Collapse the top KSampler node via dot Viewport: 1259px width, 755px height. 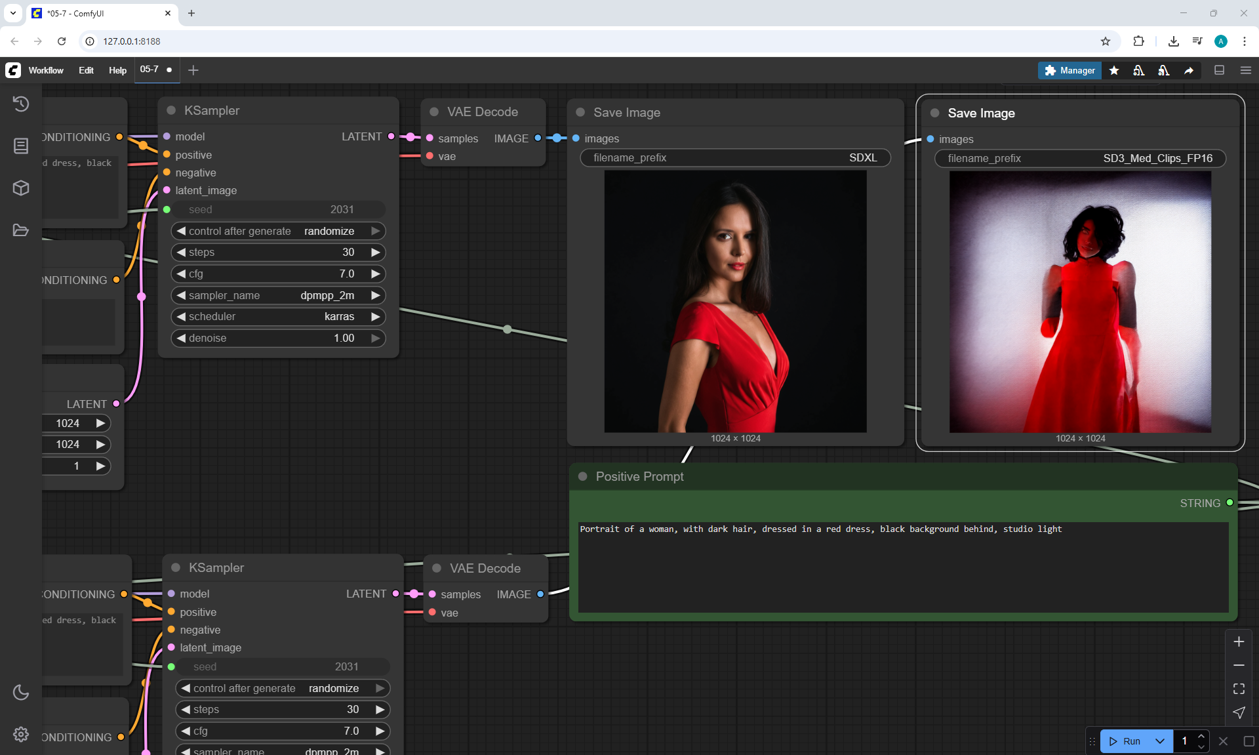171,111
